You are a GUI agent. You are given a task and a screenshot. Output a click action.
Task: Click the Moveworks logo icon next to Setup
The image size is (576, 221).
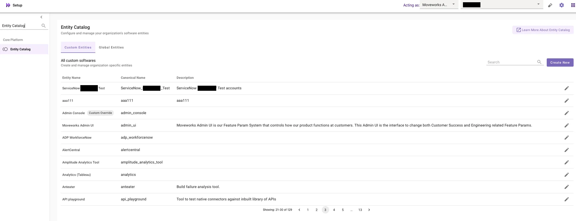tap(8, 5)
